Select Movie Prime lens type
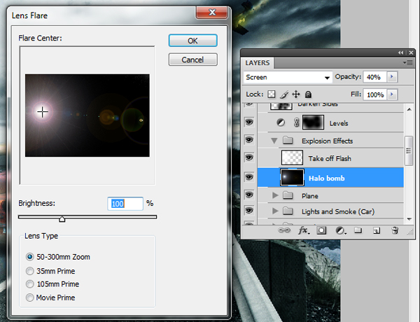This screenshot has height=322, width=420. tap(29, 297)
